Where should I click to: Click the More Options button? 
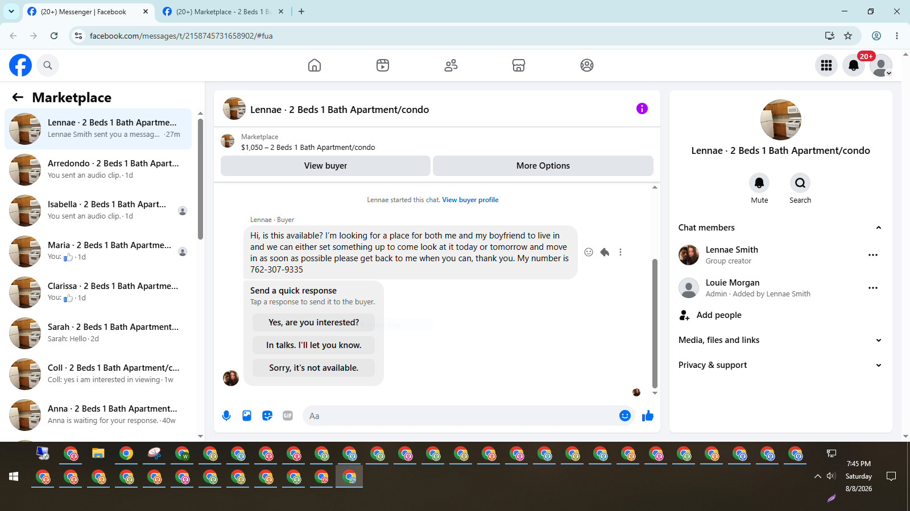543,166
